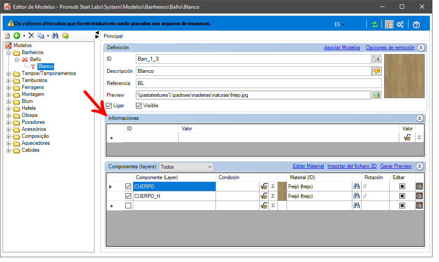Image resolution: width=439 pixels, height=262 pixels.
Task: Toggle the Visible checkbox
Action: 138,105
